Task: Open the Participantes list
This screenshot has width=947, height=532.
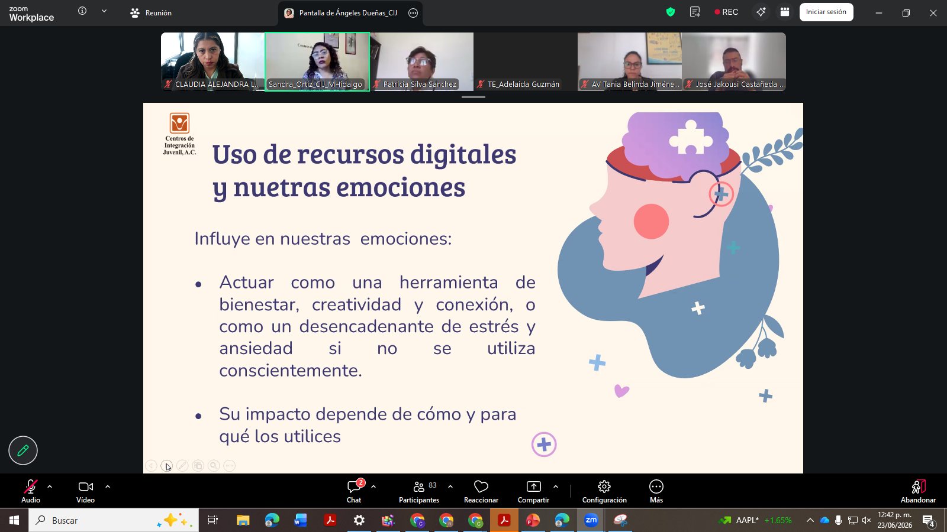Action: pyautogui.click(x=420, y=492)
